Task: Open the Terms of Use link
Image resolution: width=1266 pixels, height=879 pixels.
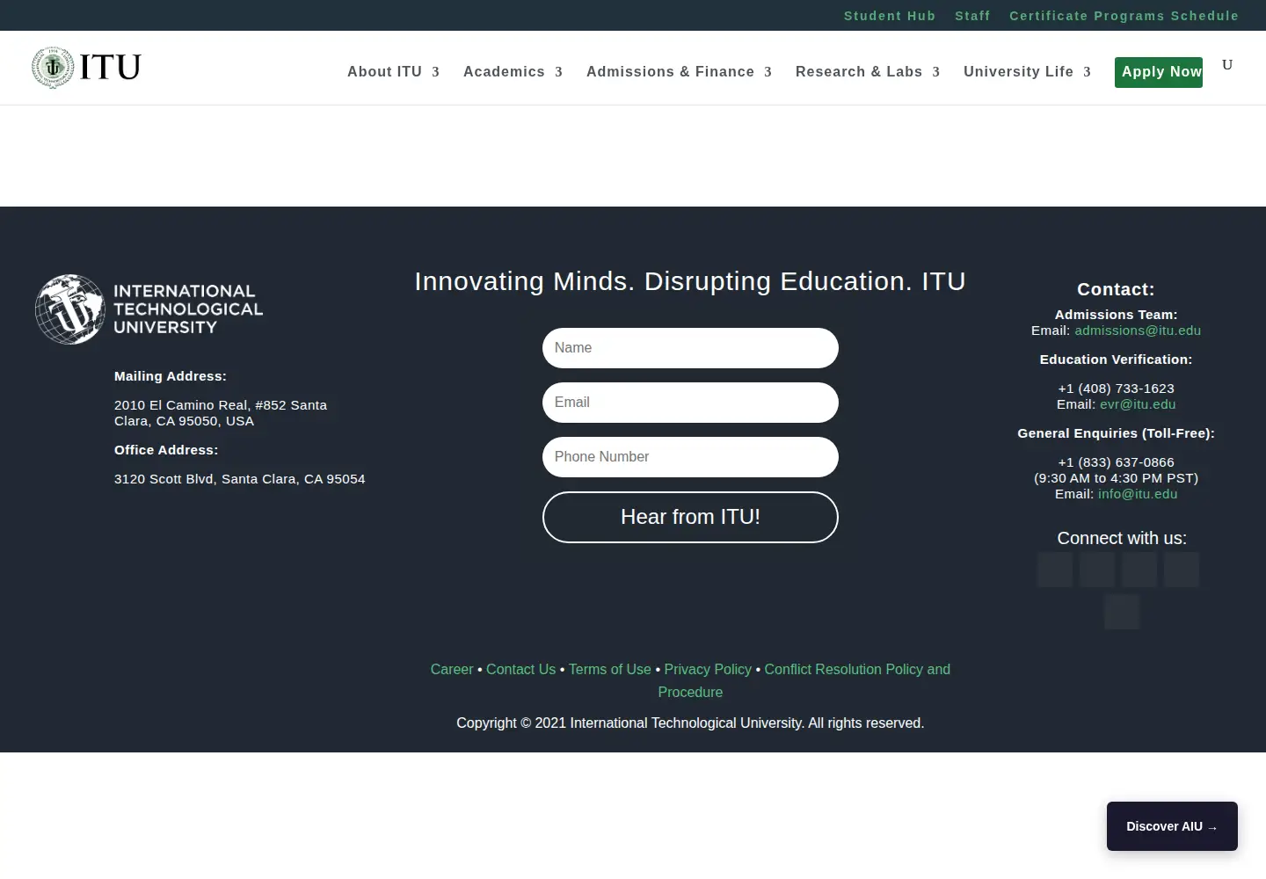Action: (x=610, y=670)
